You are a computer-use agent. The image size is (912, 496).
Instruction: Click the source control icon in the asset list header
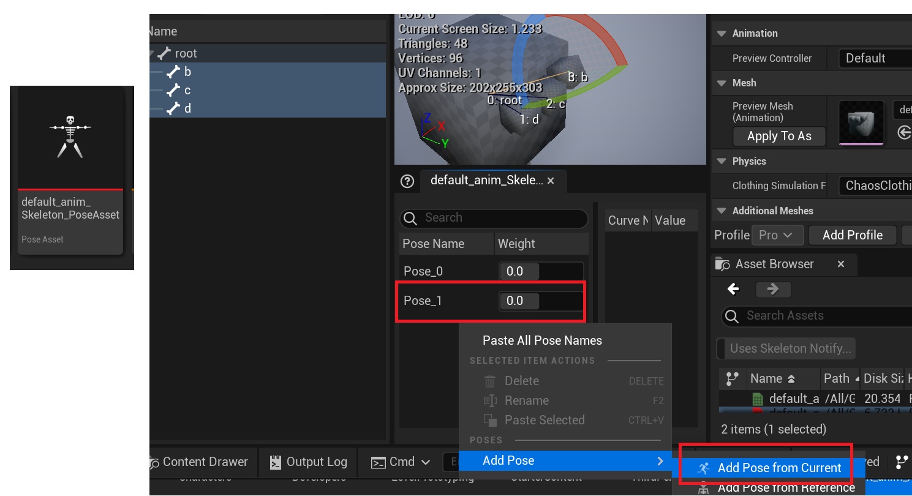(731, 379)
